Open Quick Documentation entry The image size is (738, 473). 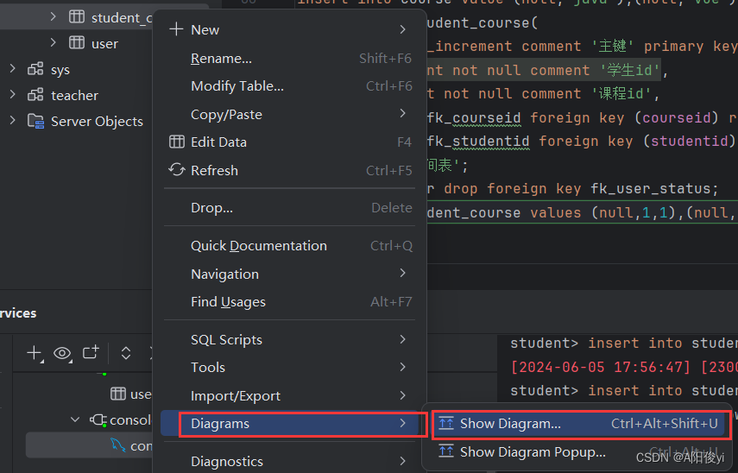tap(289, 246)
